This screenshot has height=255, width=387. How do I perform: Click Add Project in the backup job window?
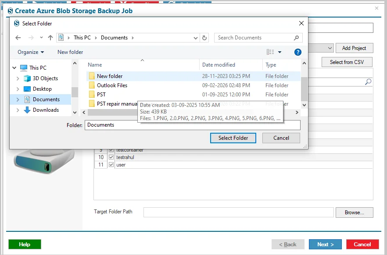354,48
